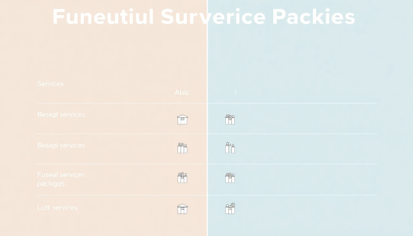The width and height of the screenshot is (413, 236).
Task: Click the blue-side icon in the first Besepl services row
Action: coord(230,120)
